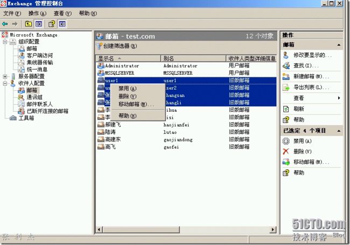
Task: Click 查找(I)... action link
Action: 306,66
